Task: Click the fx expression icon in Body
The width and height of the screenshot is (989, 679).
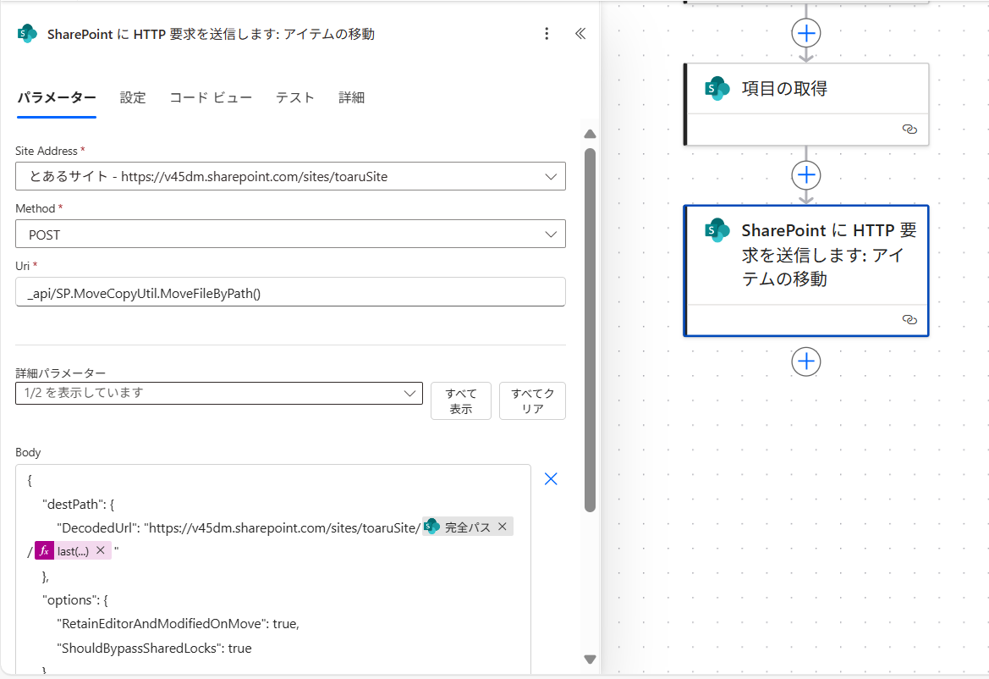Action: point(44,550)
